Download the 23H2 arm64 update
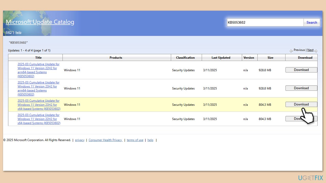The image size is (326, 183). tap(301, 88)
